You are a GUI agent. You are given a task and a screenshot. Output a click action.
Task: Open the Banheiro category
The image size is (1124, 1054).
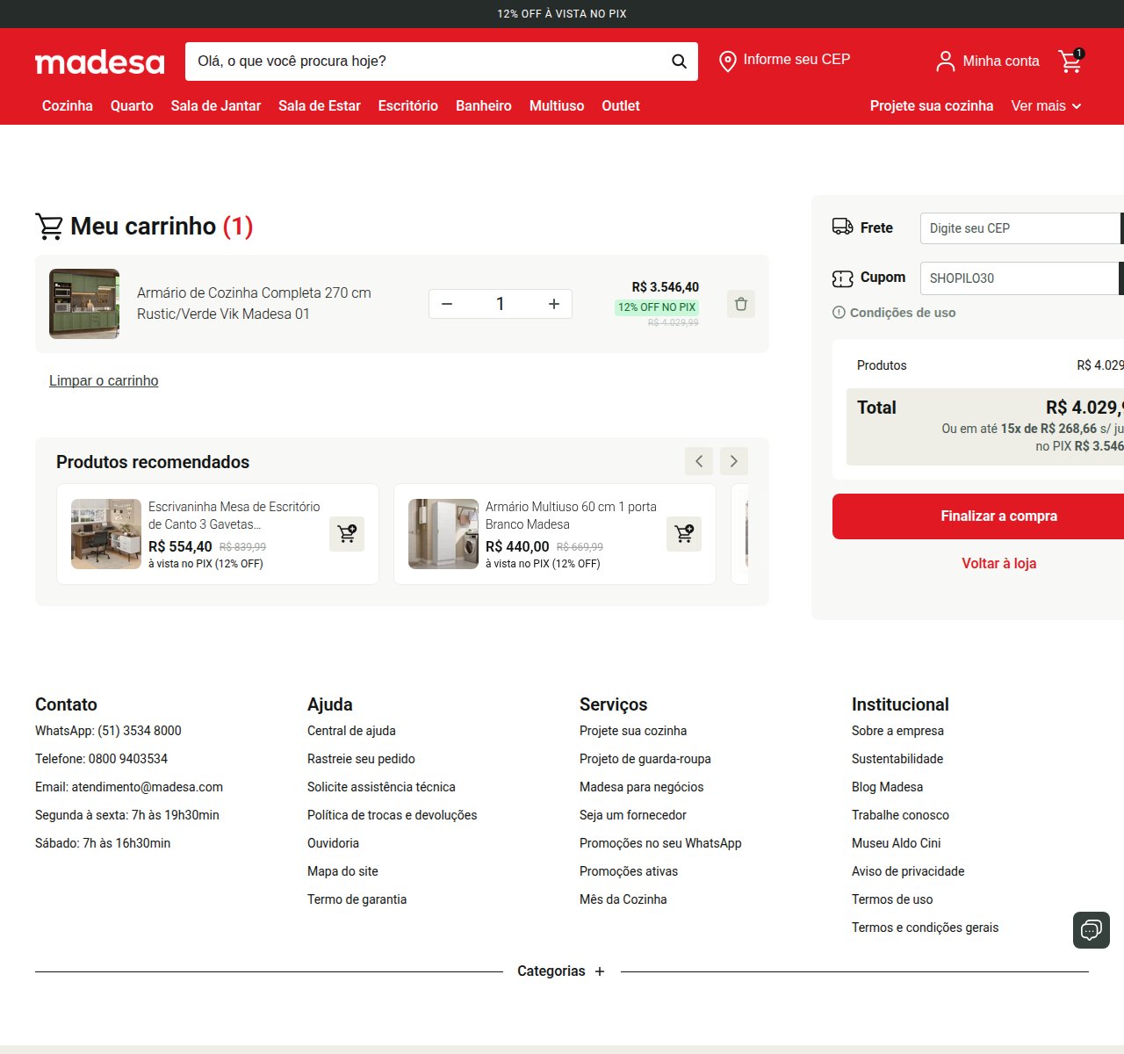(484, 105)
